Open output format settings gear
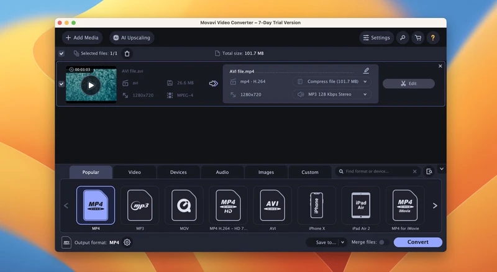Image resolution: width=497 pixels, height=272 pixels. click(127, 243)
